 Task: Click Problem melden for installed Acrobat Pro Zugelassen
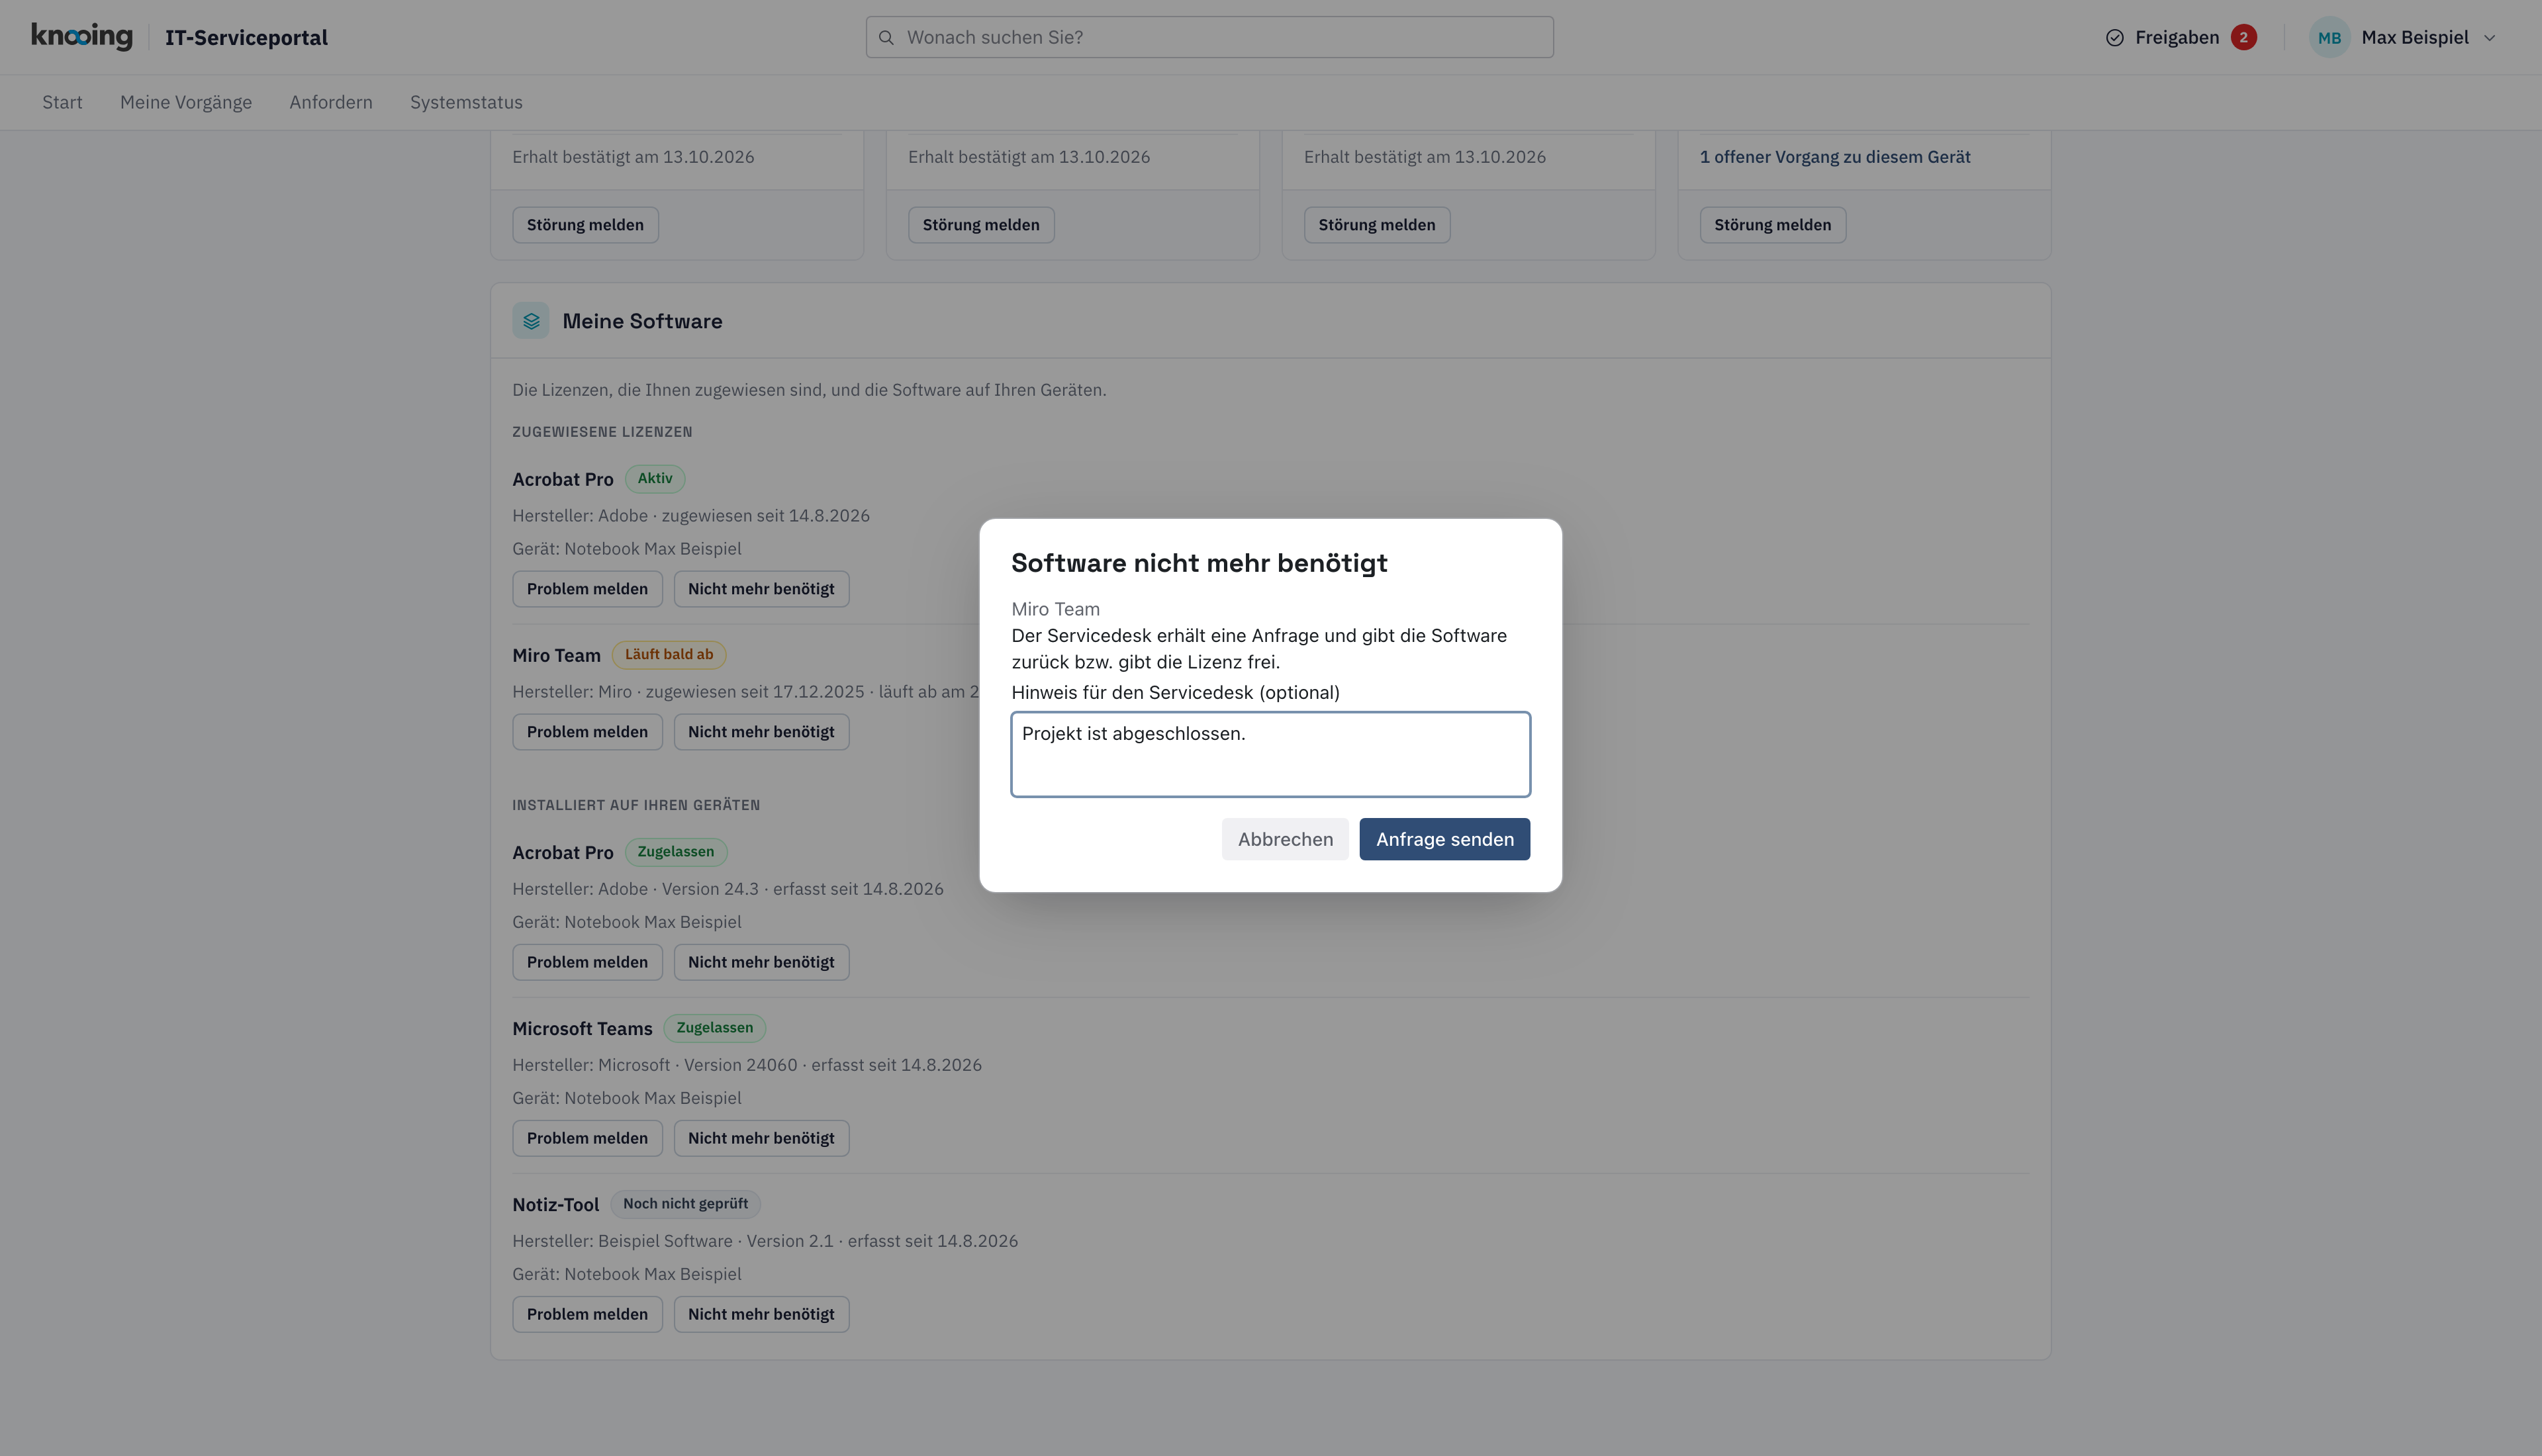tap(587, 962)
